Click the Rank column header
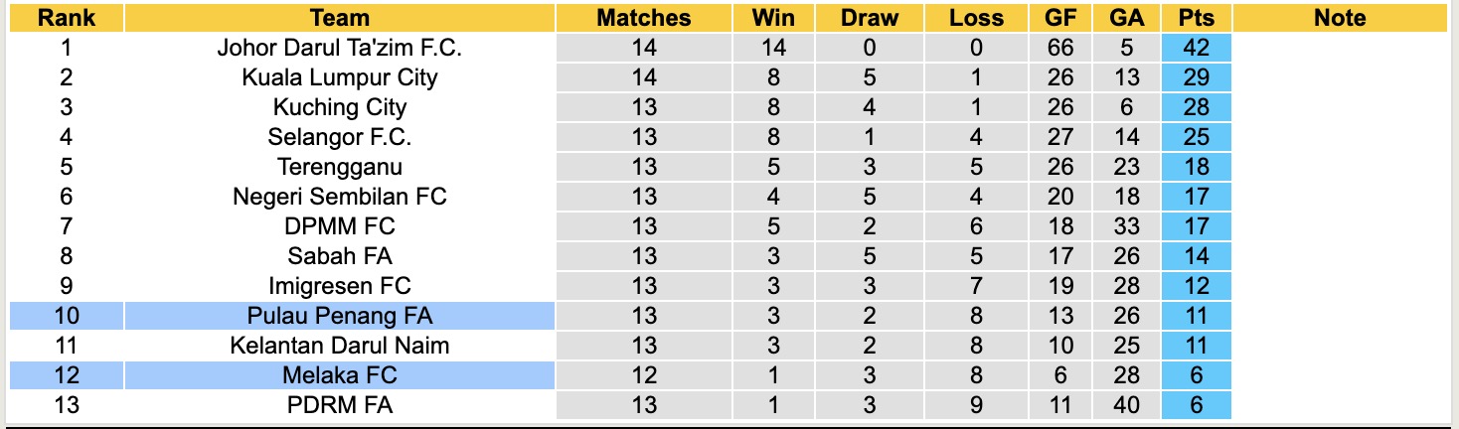This screenshot has width=1459, height=429. [x=67, y=18]
